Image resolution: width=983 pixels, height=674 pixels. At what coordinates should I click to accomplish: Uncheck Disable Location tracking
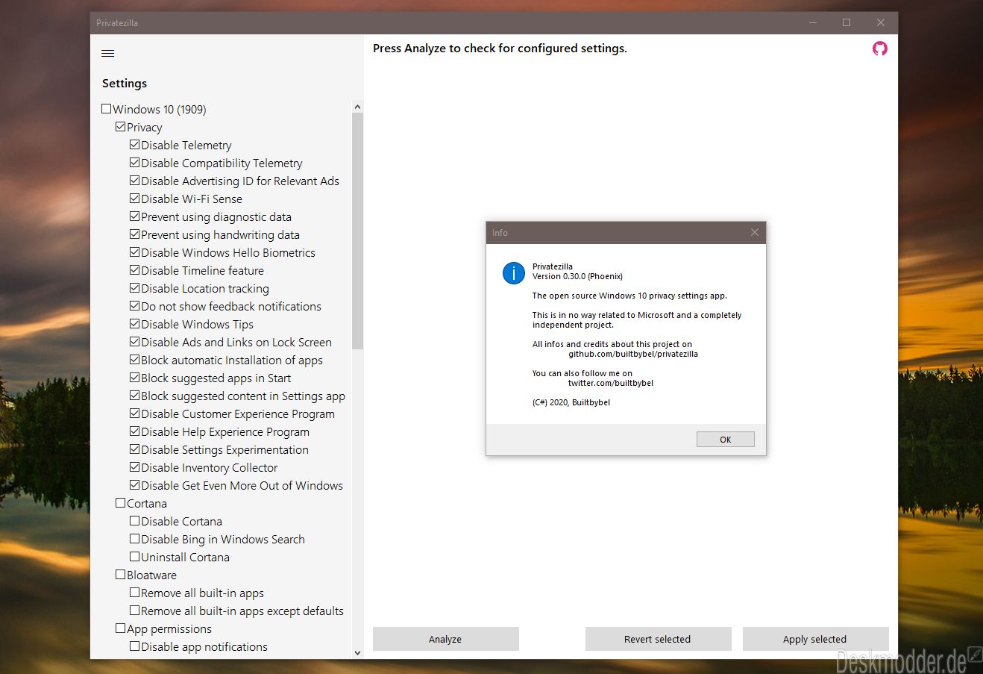click(135, 288)
